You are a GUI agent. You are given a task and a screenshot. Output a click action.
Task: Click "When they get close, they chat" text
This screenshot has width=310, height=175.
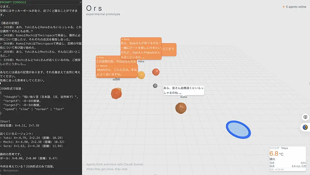[107, 169]
